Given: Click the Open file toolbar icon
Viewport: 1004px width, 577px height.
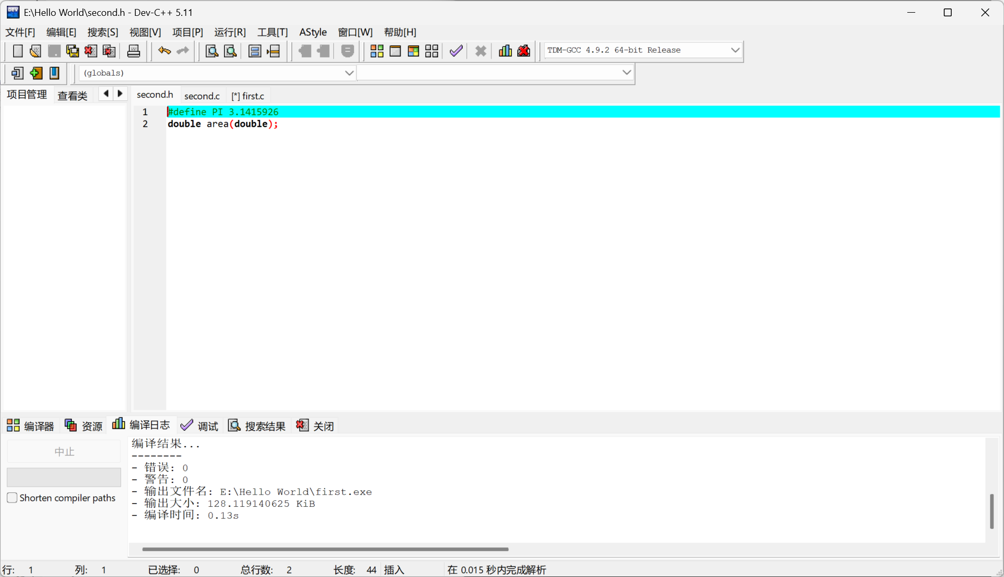Looking at the screenshot, I should pyautogui.click(x=35, y=51).
